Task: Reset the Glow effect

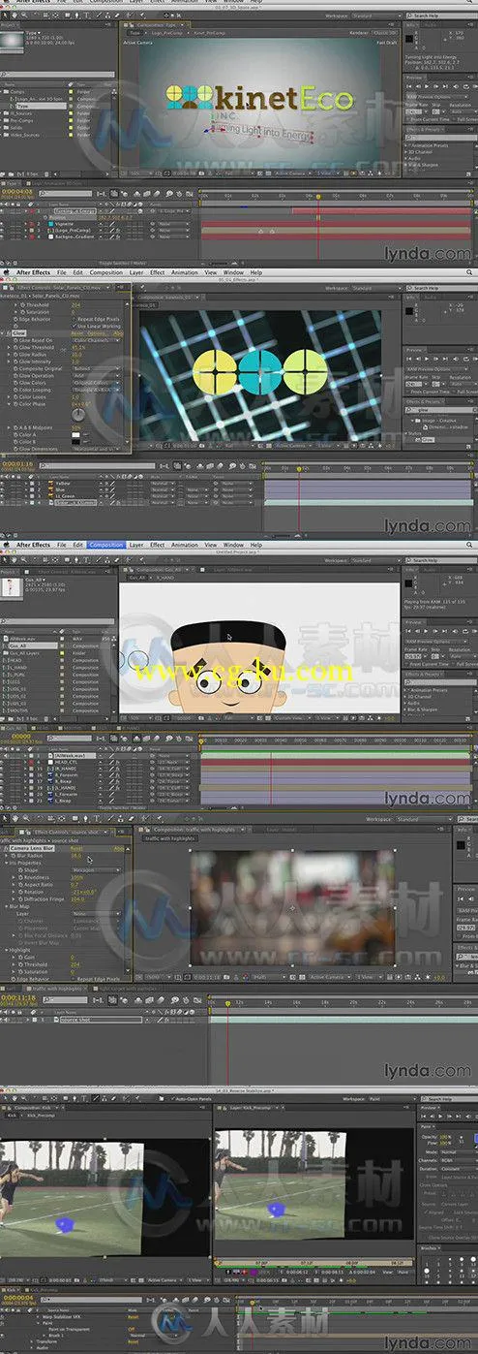Action: [77, 332]
